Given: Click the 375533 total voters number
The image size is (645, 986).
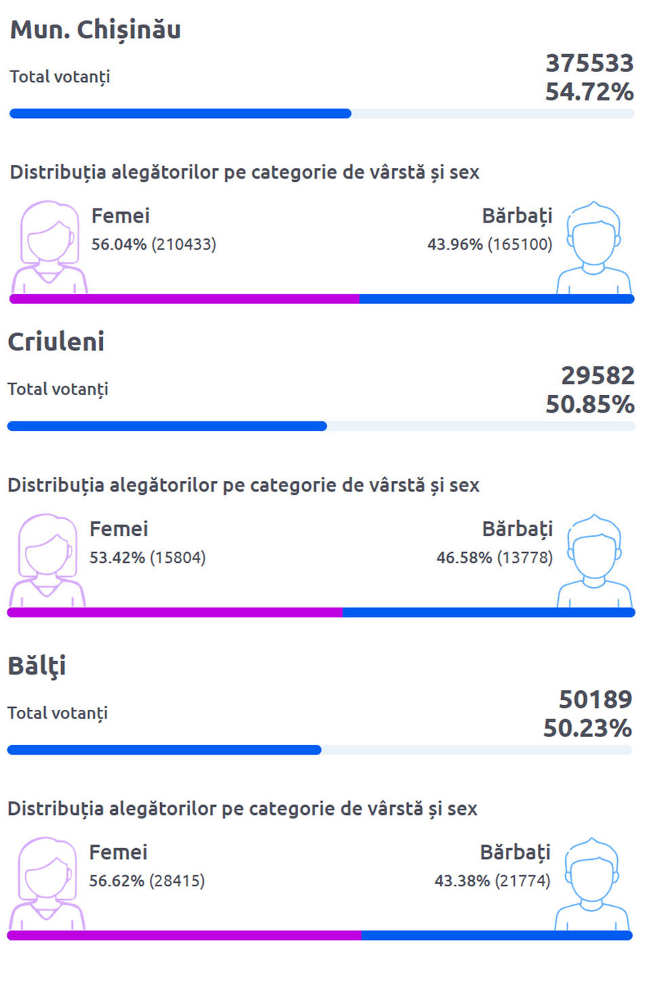Looking at the screenshot, I should pos(589,64).
